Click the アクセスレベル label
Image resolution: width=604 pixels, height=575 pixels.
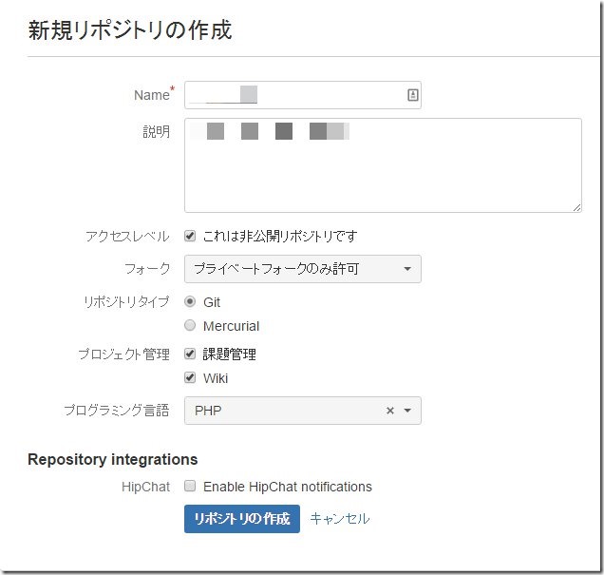127,236
